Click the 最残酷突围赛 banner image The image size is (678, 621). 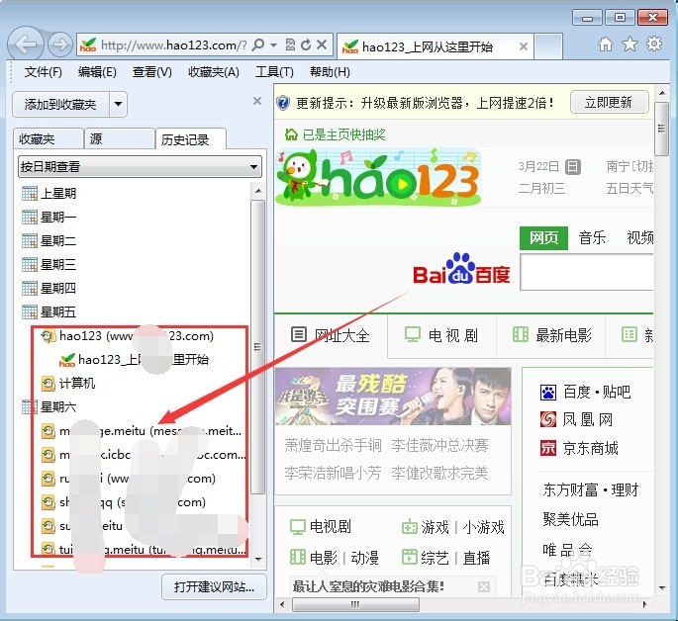(393, 397)
